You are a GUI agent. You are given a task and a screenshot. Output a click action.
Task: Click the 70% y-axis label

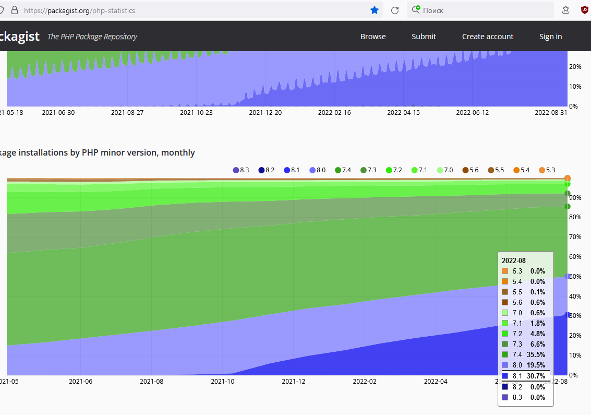click(x=575, y=237)
